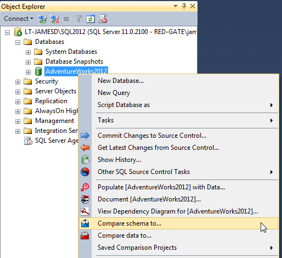Click the Stop square toolbar icon
This screenshot has width=282, height=258.
66,19
